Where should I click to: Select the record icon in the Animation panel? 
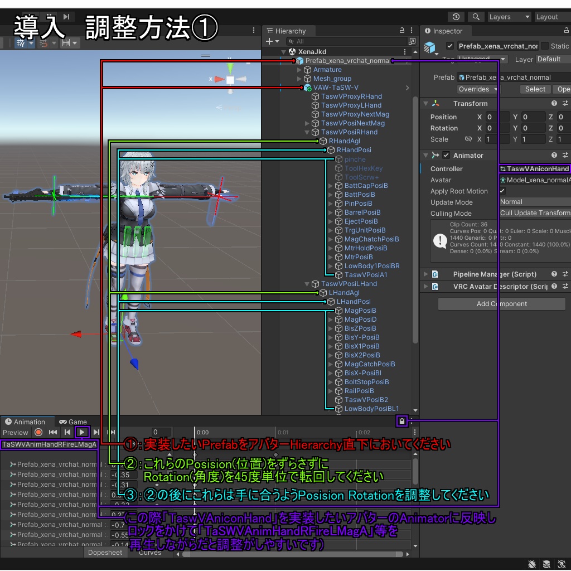tap(38, 432)
